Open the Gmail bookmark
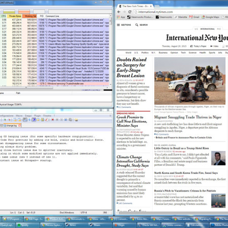228x228 pixels. [x=194, y=17]
